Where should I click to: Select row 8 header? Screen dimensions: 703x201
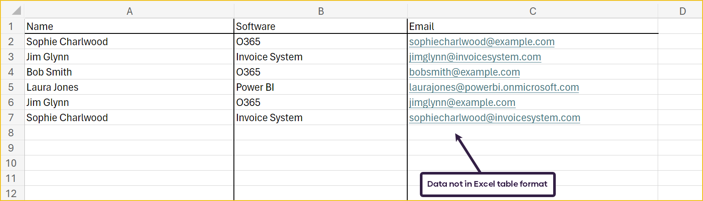12,132
